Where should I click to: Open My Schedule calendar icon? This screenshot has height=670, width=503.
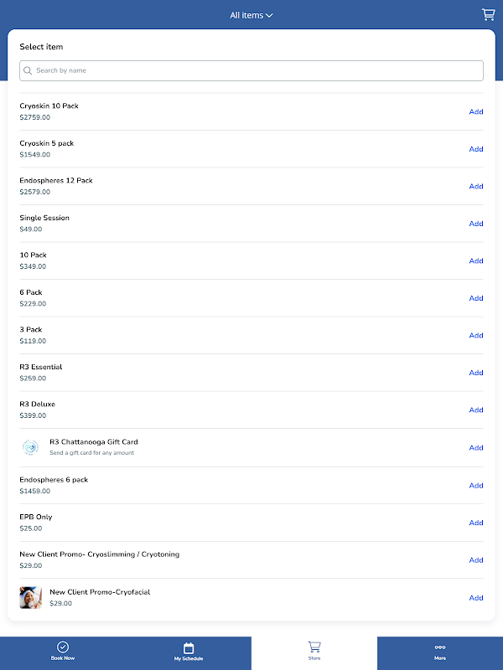(x=189, y=647)
